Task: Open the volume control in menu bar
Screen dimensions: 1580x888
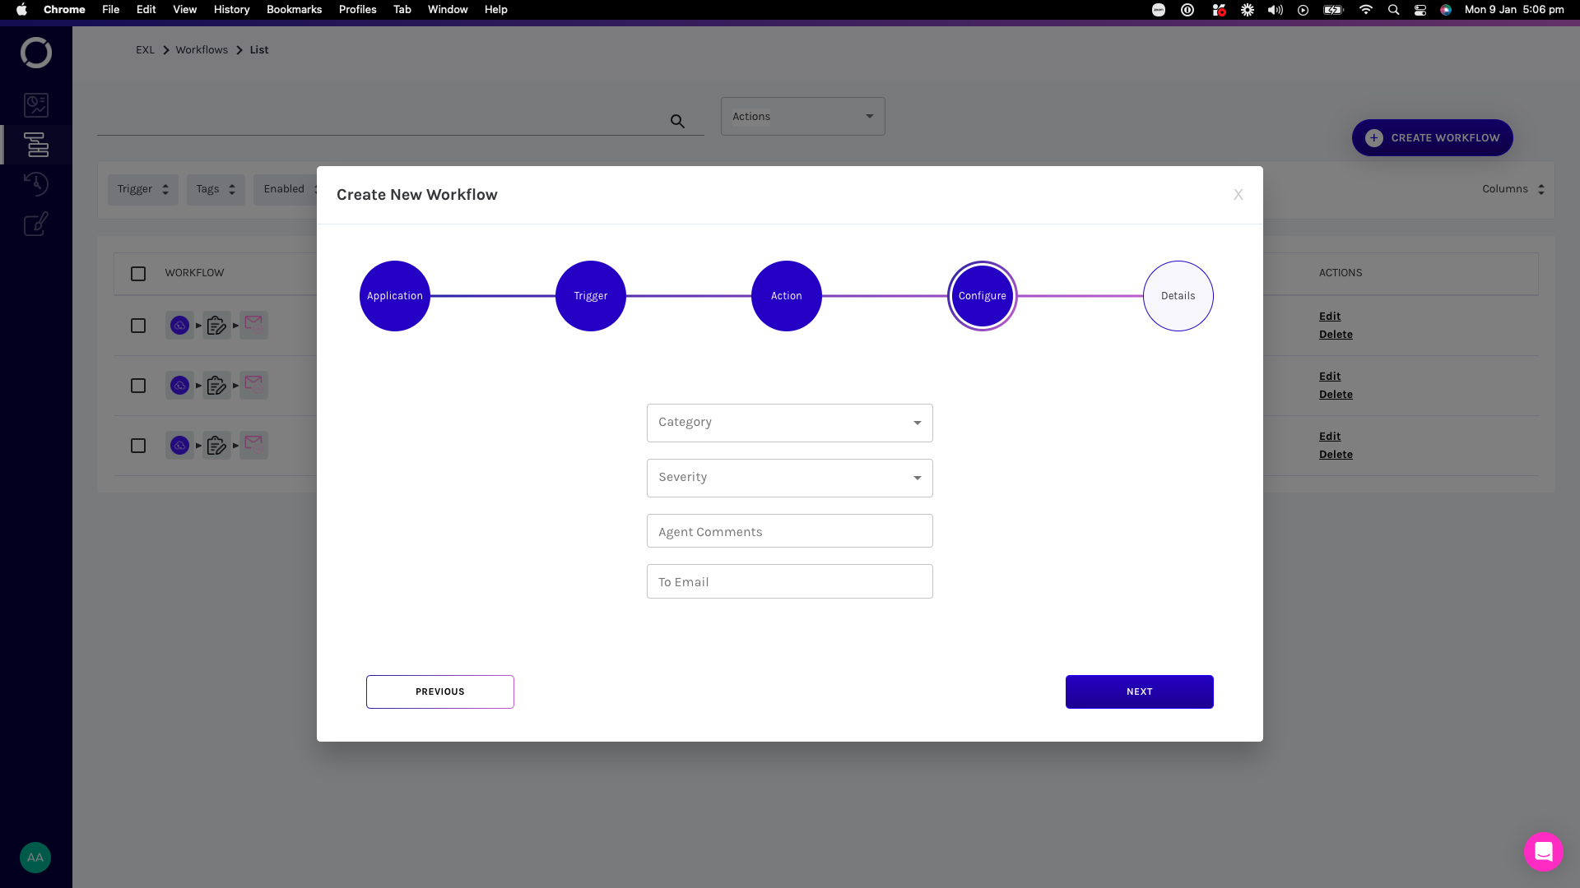Action: (1276, 10)
